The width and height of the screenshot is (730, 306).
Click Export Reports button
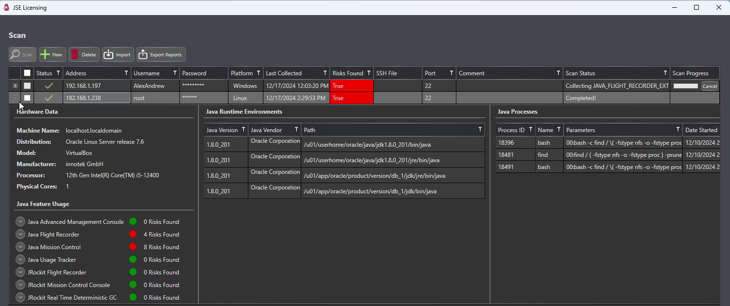tap(161, 54)
